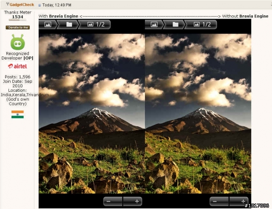Viewport: 272px width, 209px height.
Task: Click the 'Posts: 1,596' text
Action: pos(17,76)
